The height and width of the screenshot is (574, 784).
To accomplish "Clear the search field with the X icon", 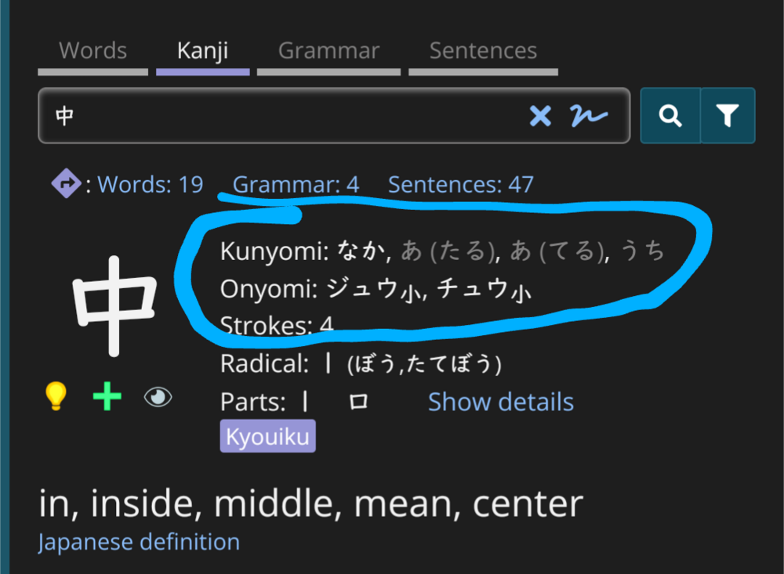I will click(x=540, y=116).
